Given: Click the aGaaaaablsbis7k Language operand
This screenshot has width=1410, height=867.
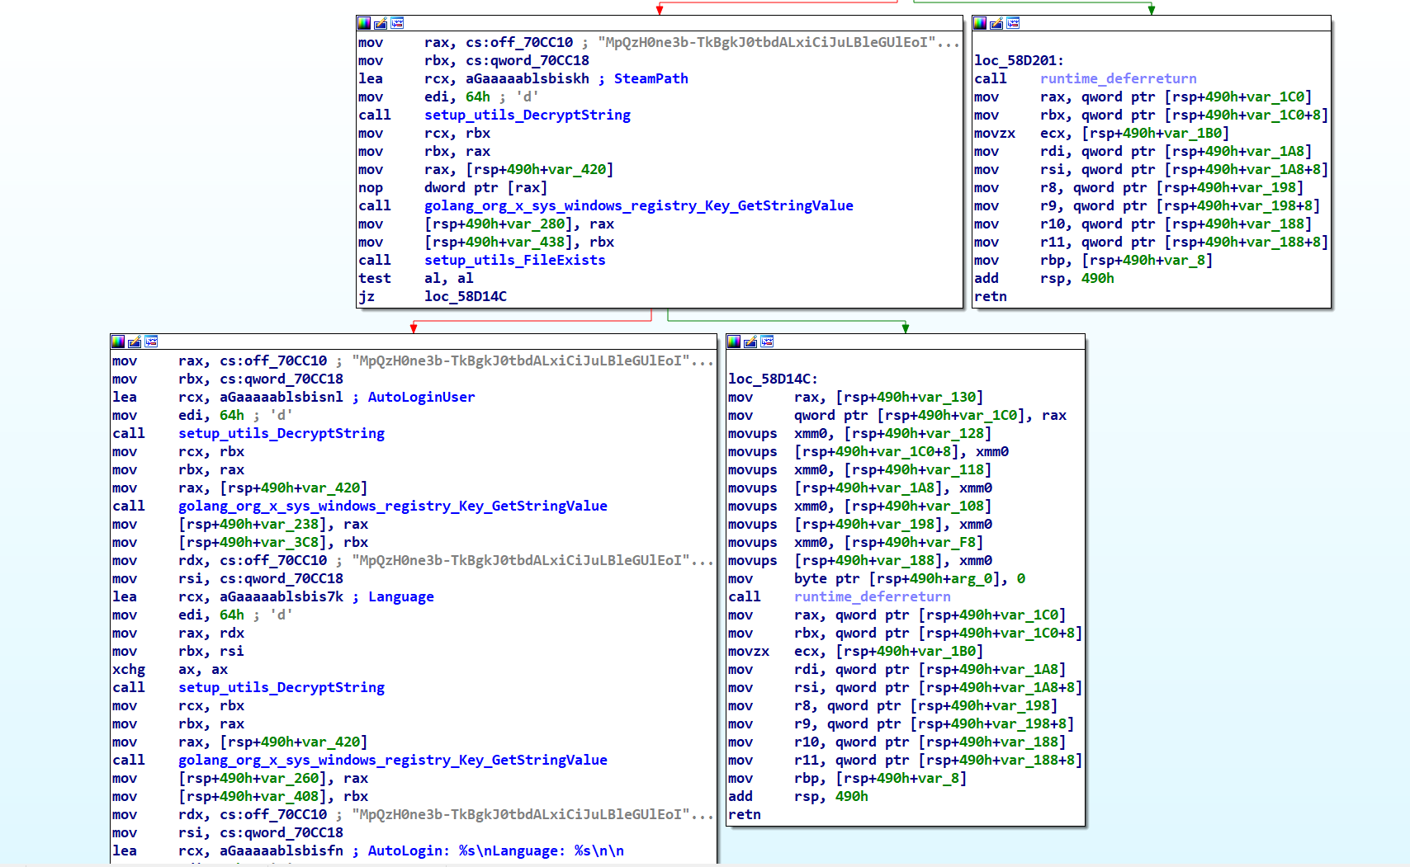Looking at the screenshot, I should tap(281, 597).
